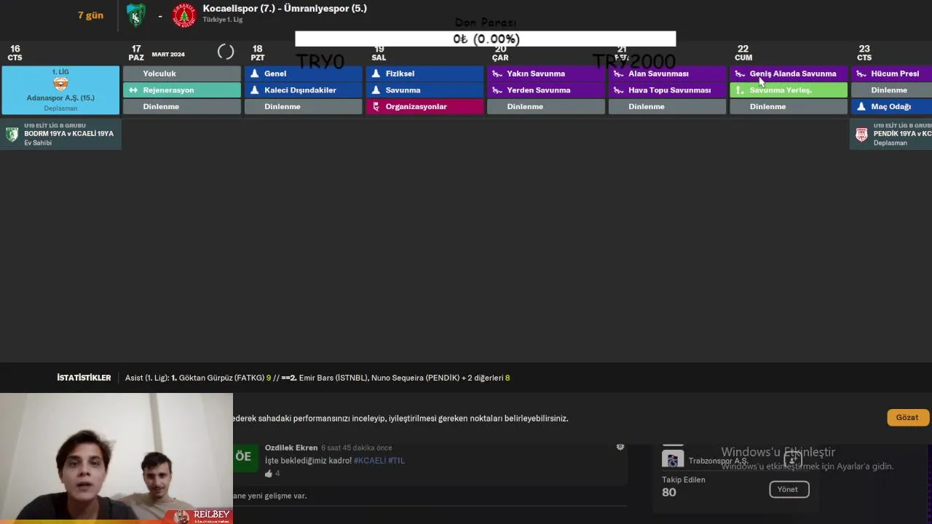Open the post settings gear icon

[x=620, y=447]
